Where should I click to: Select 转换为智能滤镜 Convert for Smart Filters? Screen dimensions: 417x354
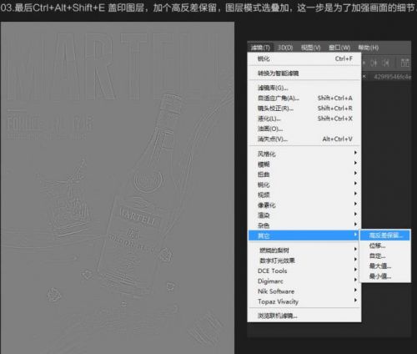click(304, 73)
